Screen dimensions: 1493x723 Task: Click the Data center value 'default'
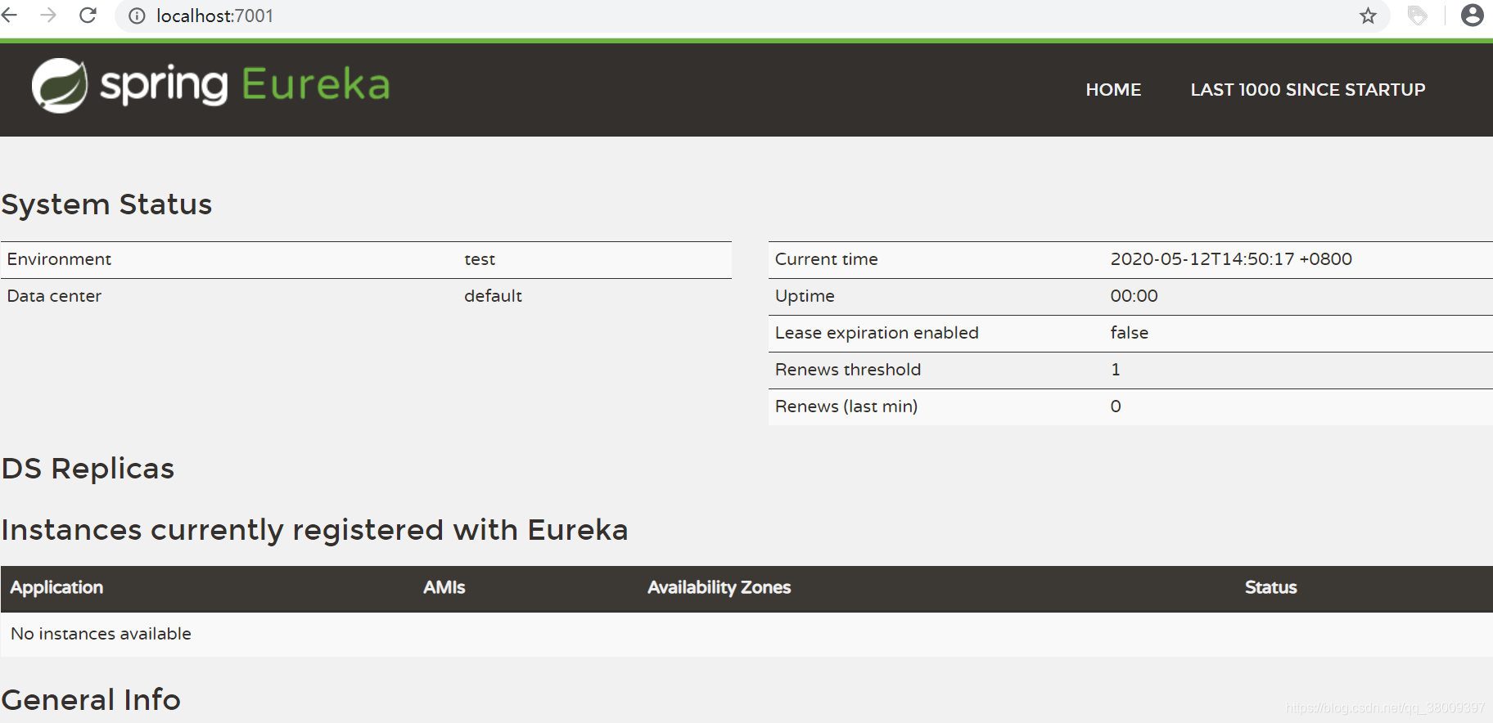(x=493, y=296)
